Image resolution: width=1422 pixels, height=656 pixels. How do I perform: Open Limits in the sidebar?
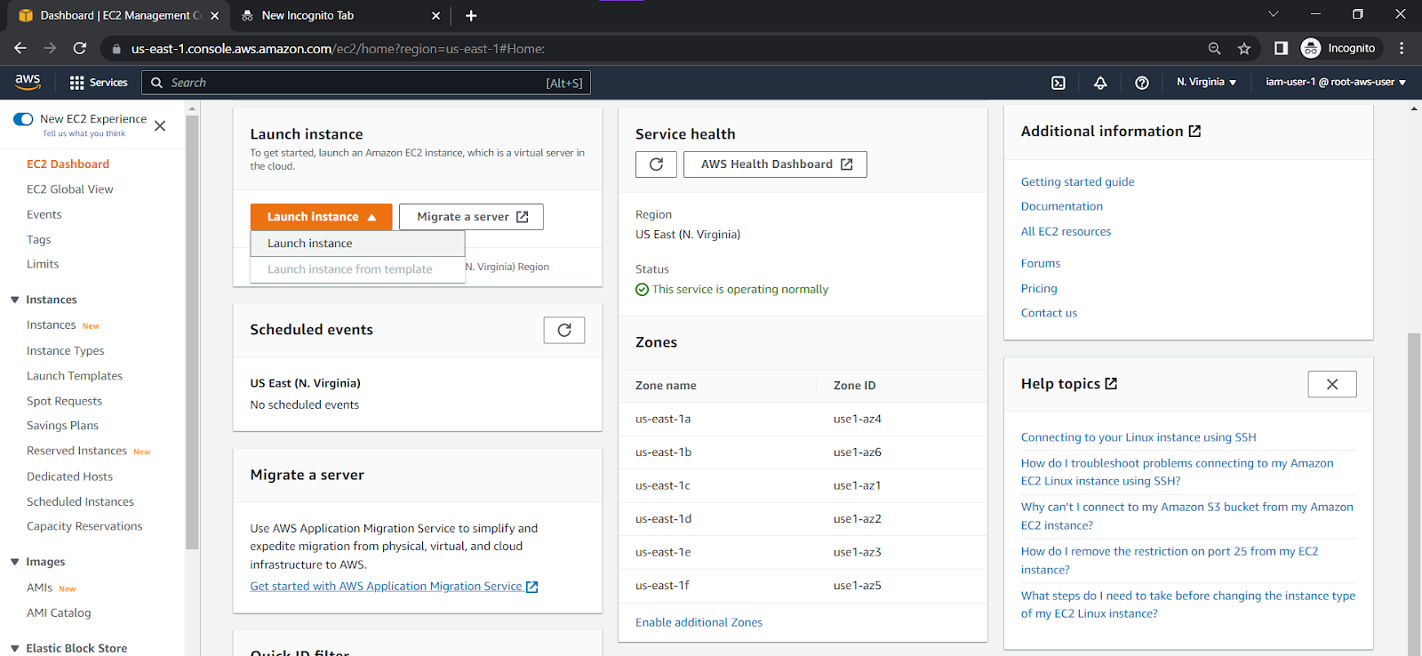coord(43,264)
